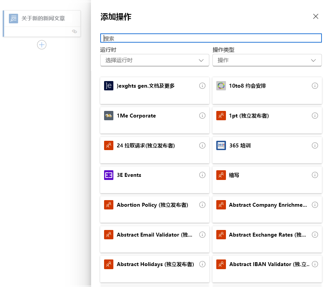Click the Abstract Exchange Rates connector icon
The height and width of the screenshot is (287, 325).
point(221,235)
